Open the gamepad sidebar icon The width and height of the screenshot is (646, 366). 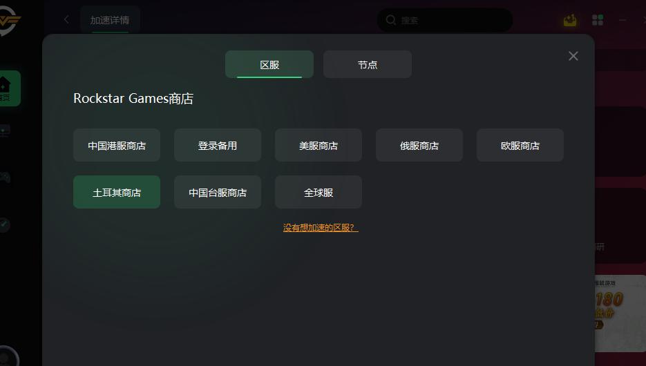point(5,177)
